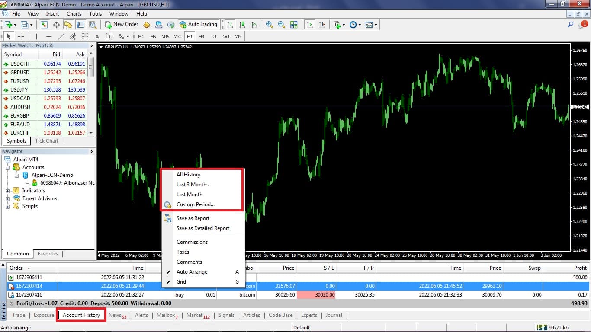Open the Arrows tool dropdown arrow
Viewport: 591px width, 332px height.
pos(128,36)
